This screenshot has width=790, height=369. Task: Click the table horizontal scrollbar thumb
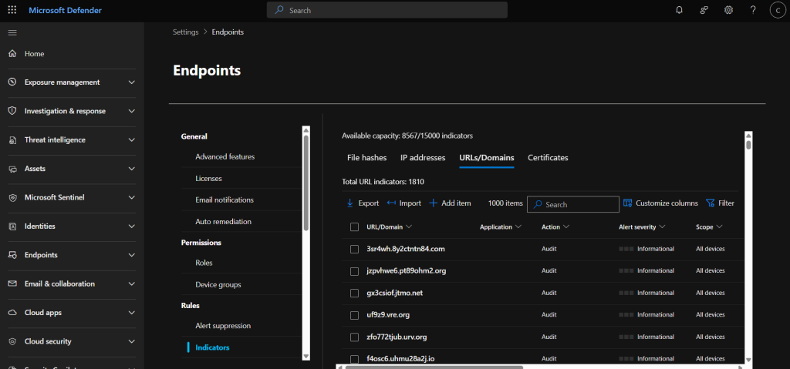pyautogui.click(x=434, y=367)
